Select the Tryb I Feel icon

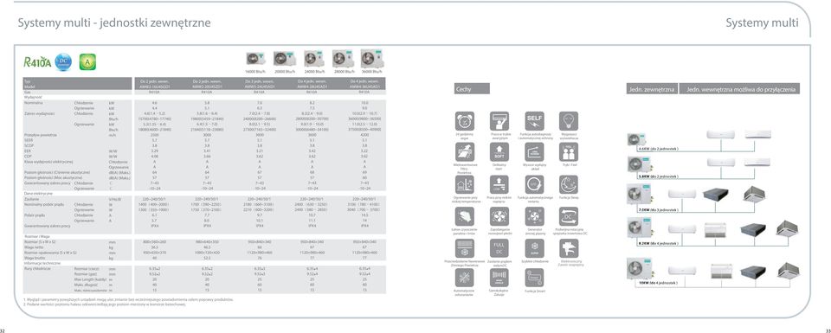point(569,152)
